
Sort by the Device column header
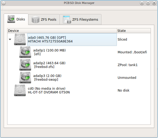tap(62, 31)
